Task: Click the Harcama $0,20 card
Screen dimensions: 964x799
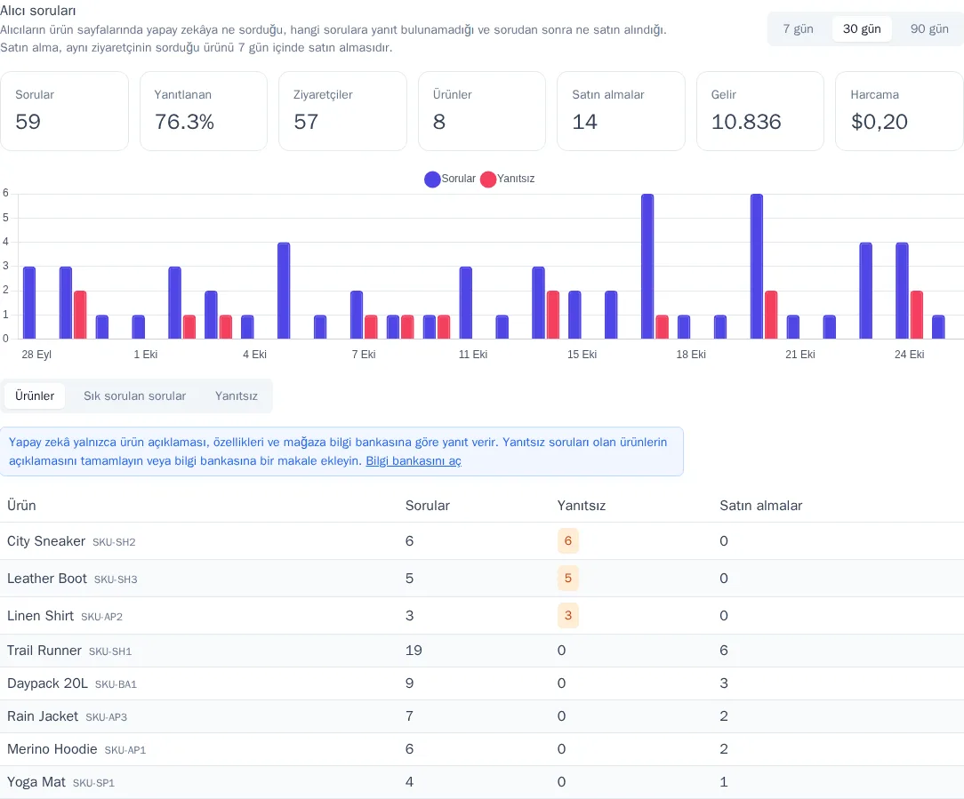Action: tap(899, 111)
